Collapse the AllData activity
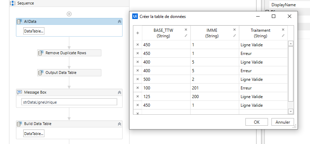 (x=119, y=21)
